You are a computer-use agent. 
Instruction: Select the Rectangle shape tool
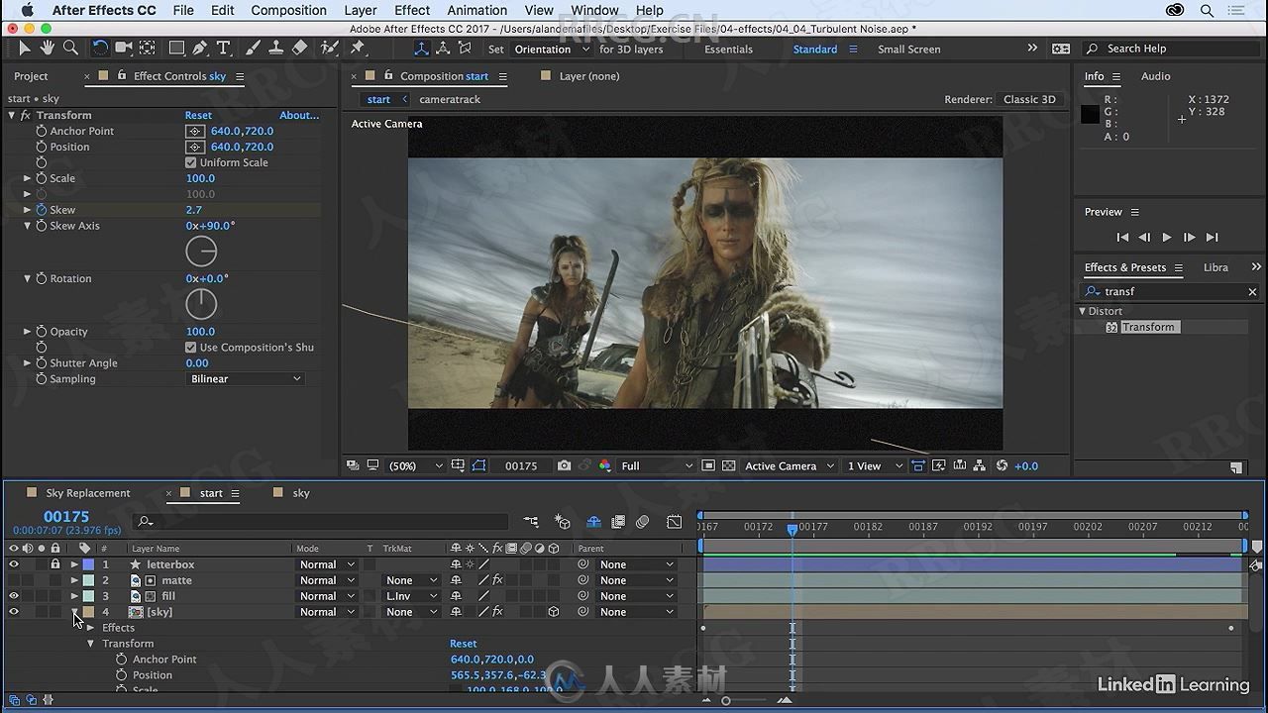pyautogui.click(x=176, y=48)
